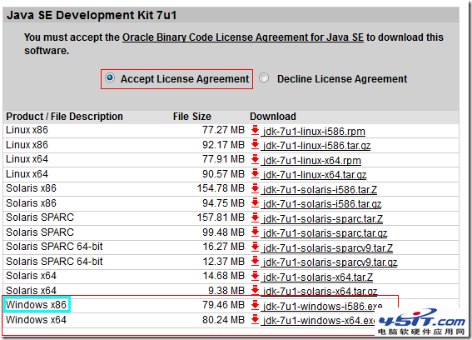The width and height of the screenshot is (472, 340).
Task: Select Accept License Agreement radio button
Action: (x=110, y=77)
